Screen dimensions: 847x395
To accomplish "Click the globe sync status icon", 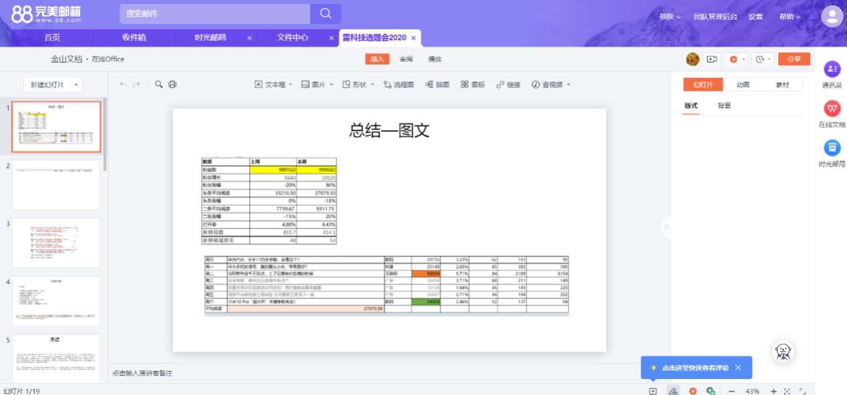I will coord(711,391).
